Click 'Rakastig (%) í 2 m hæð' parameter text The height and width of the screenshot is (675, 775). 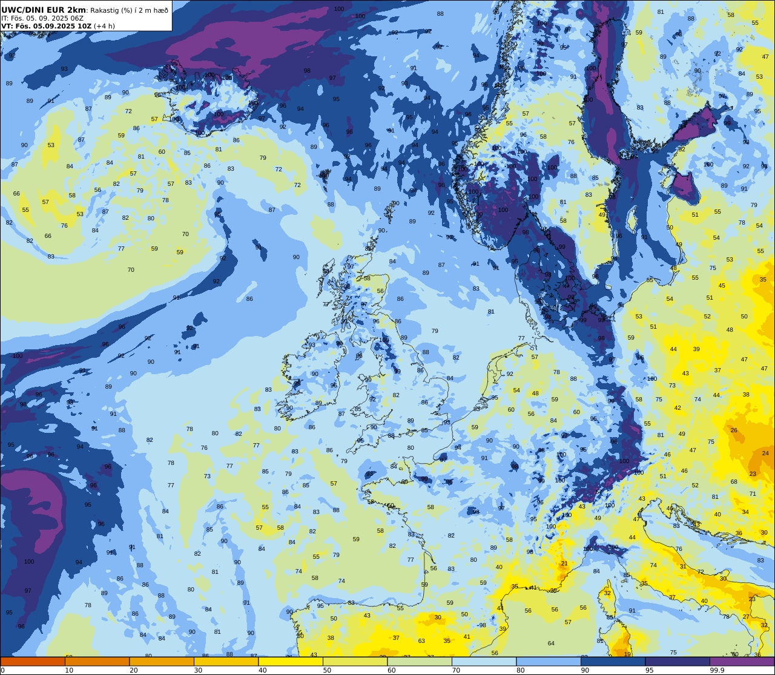point(128,10)
